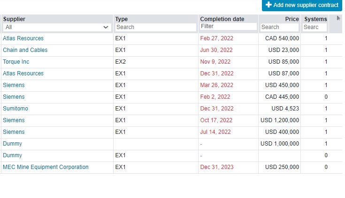Sort by the Supplier column header
Screen dimensions: 345x198
tap(14, 19)
